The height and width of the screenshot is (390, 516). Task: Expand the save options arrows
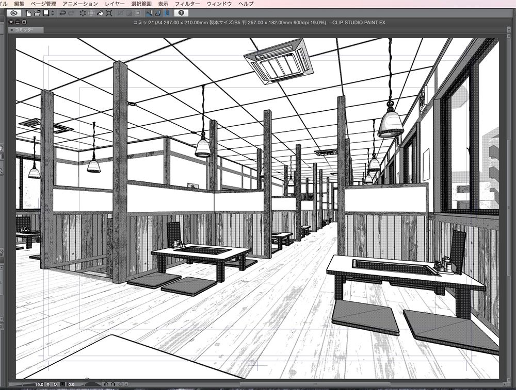[53, 13]
